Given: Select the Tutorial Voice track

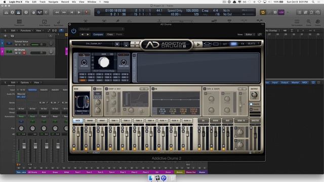Looking at the screenshot, I should point(28,43).
